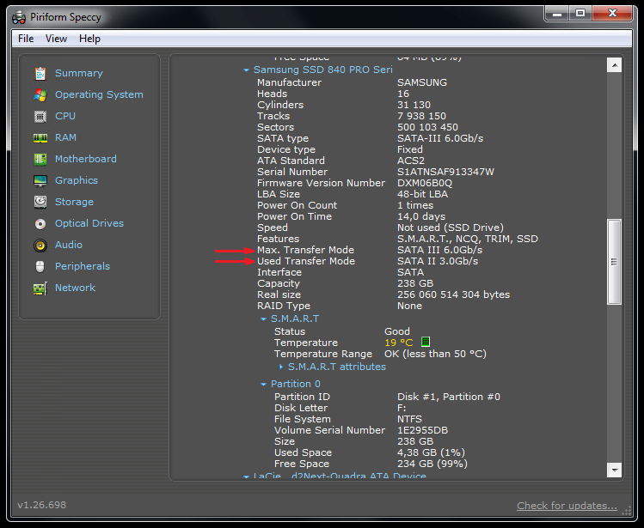Click the Used Transfer Mode label
Screen dimensions: 644x528
coord(306,261)
